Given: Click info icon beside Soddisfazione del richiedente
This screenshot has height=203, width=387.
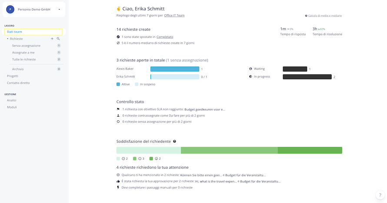Looking at the screenshot, I should coord(174,141).
